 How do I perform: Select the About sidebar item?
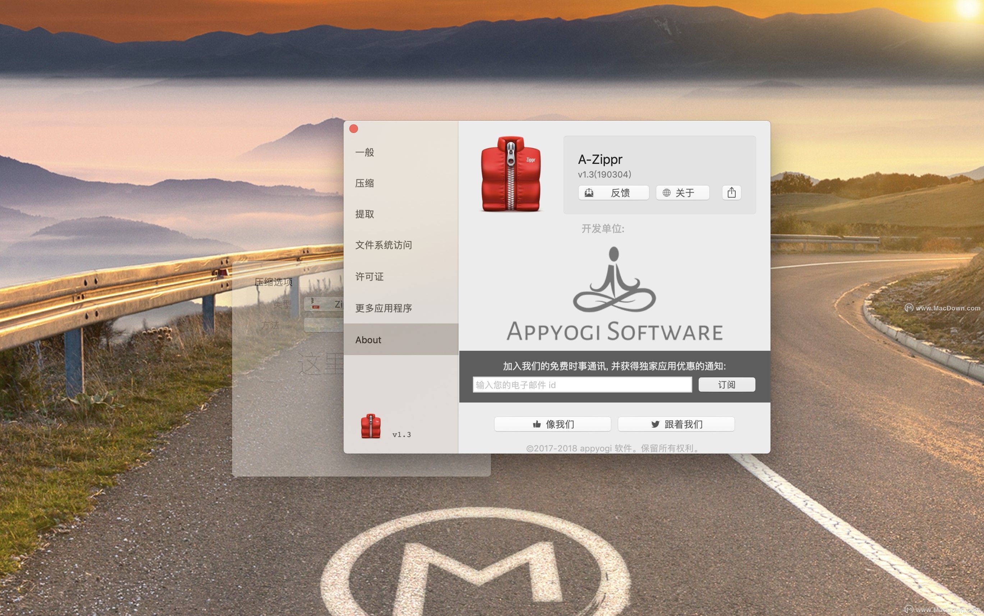pos(401,339)
